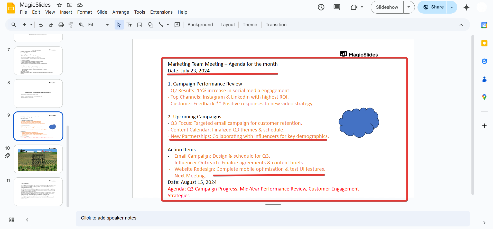The width and height of the screenshot is (493, 229).
Task: Add a comment from toolbar
Action: 177,25
